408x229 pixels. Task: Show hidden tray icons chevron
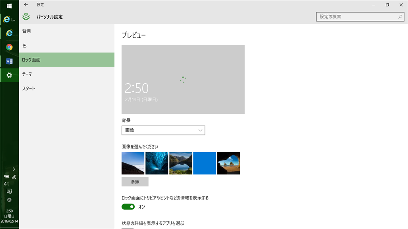(x=14, y=169)
